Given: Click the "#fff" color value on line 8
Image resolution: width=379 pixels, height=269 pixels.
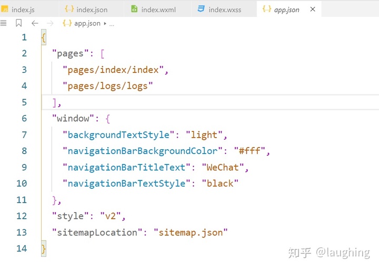Looking at the screenshot, I should tap(252, 151).
